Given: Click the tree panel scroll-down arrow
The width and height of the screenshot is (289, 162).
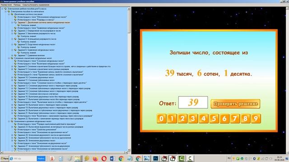Looking at the screenshot, I should point(129,150).
